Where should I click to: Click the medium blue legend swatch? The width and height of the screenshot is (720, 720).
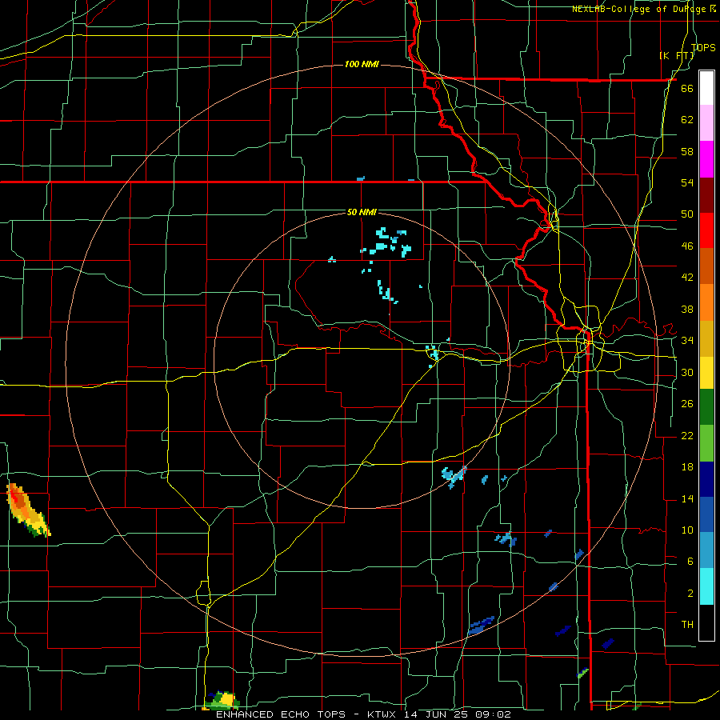point(706,515)
